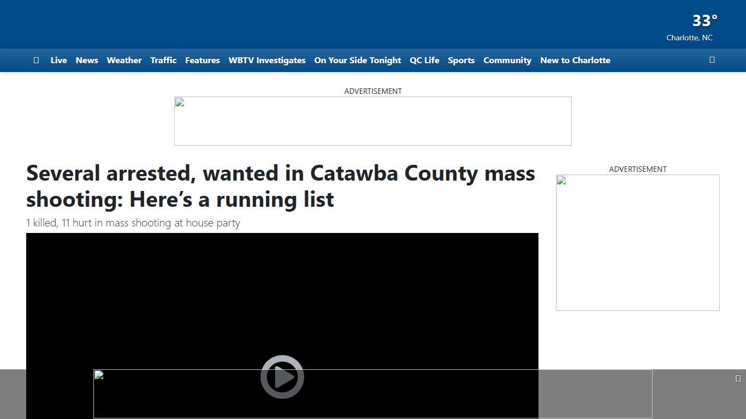Play the mass shooting news video
This screenshot has width=746, height=419.
282,376
